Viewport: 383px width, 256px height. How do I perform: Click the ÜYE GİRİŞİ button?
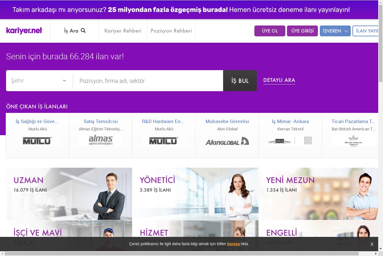(x=302, y=31)
